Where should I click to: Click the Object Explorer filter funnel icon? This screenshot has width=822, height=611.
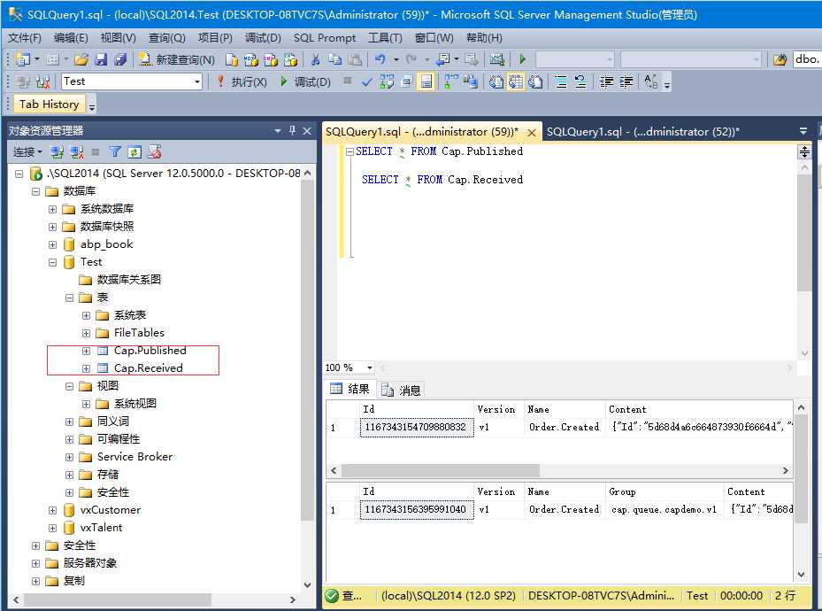pyautogui.click(x=115, y=152)
